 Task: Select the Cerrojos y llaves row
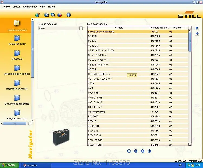coord(138,112)
